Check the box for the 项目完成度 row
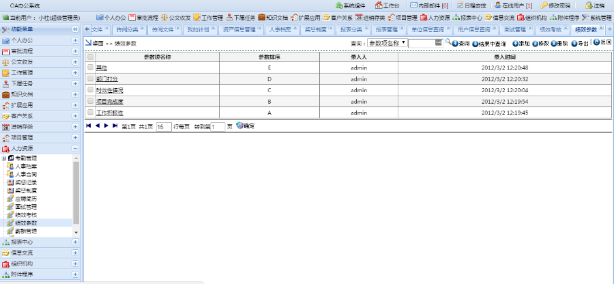The image size is (614, 284). click(91, 101)
